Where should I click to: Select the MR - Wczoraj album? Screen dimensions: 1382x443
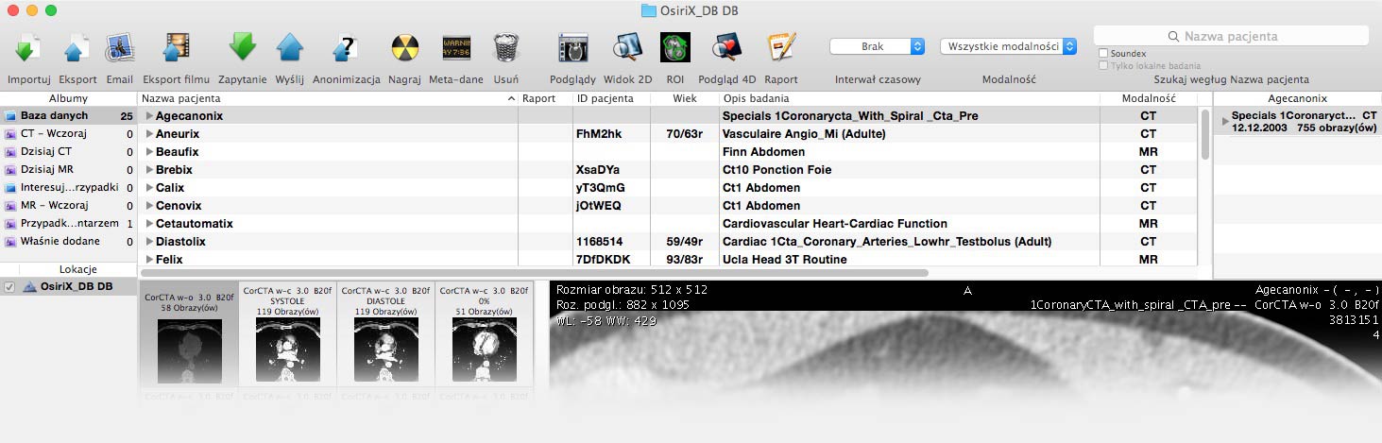(69, 205)
